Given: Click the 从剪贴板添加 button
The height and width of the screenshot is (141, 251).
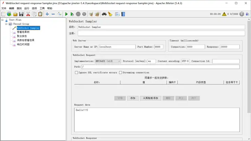Looking at the screenshot, I should pos(151,98).
